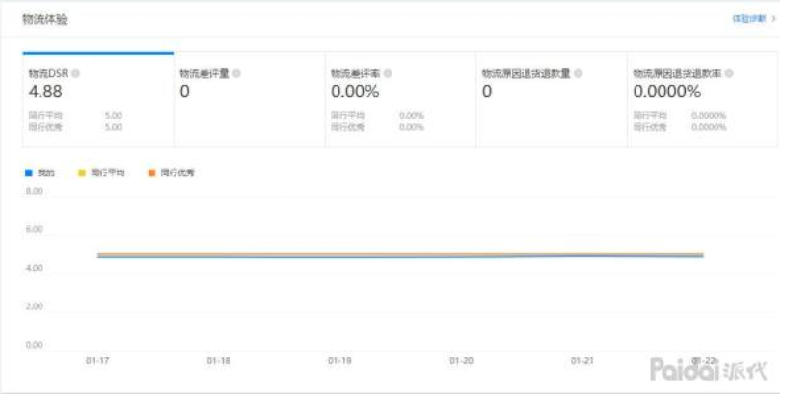The width and height of the screenshot is (785, 397).
Task: Click the orange 同行优秀 legend color square
Action: pos(151,172)
